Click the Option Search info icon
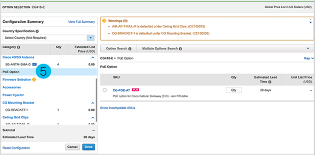 click(x=130, y=48)
